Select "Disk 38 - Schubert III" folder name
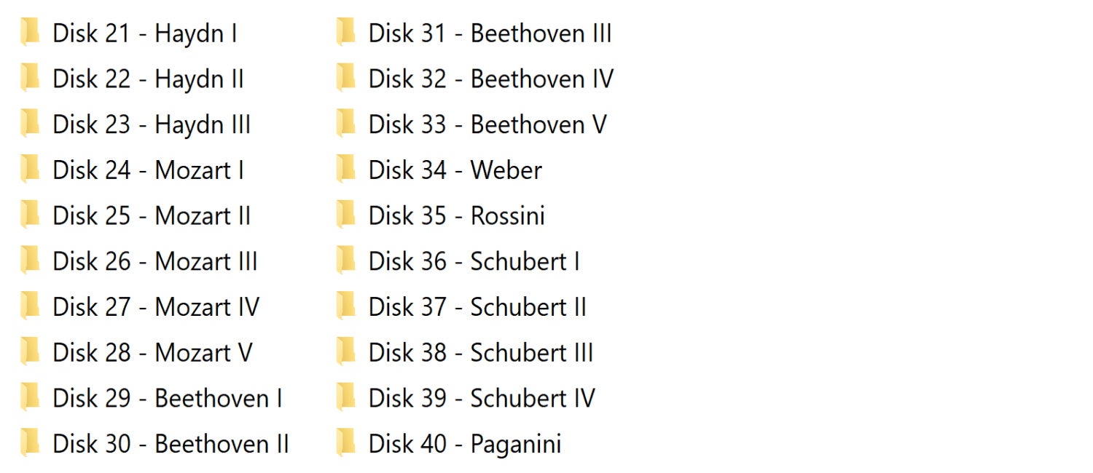 (481, 353)
